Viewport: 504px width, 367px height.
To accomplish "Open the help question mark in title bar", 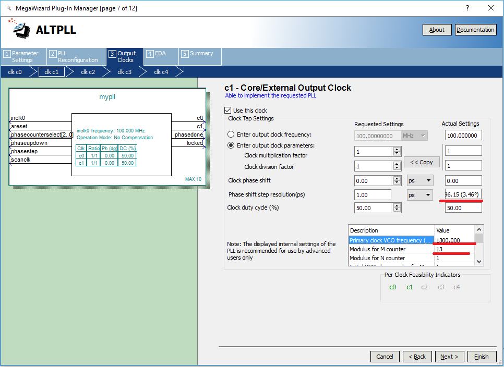I will tap(467, 8).
